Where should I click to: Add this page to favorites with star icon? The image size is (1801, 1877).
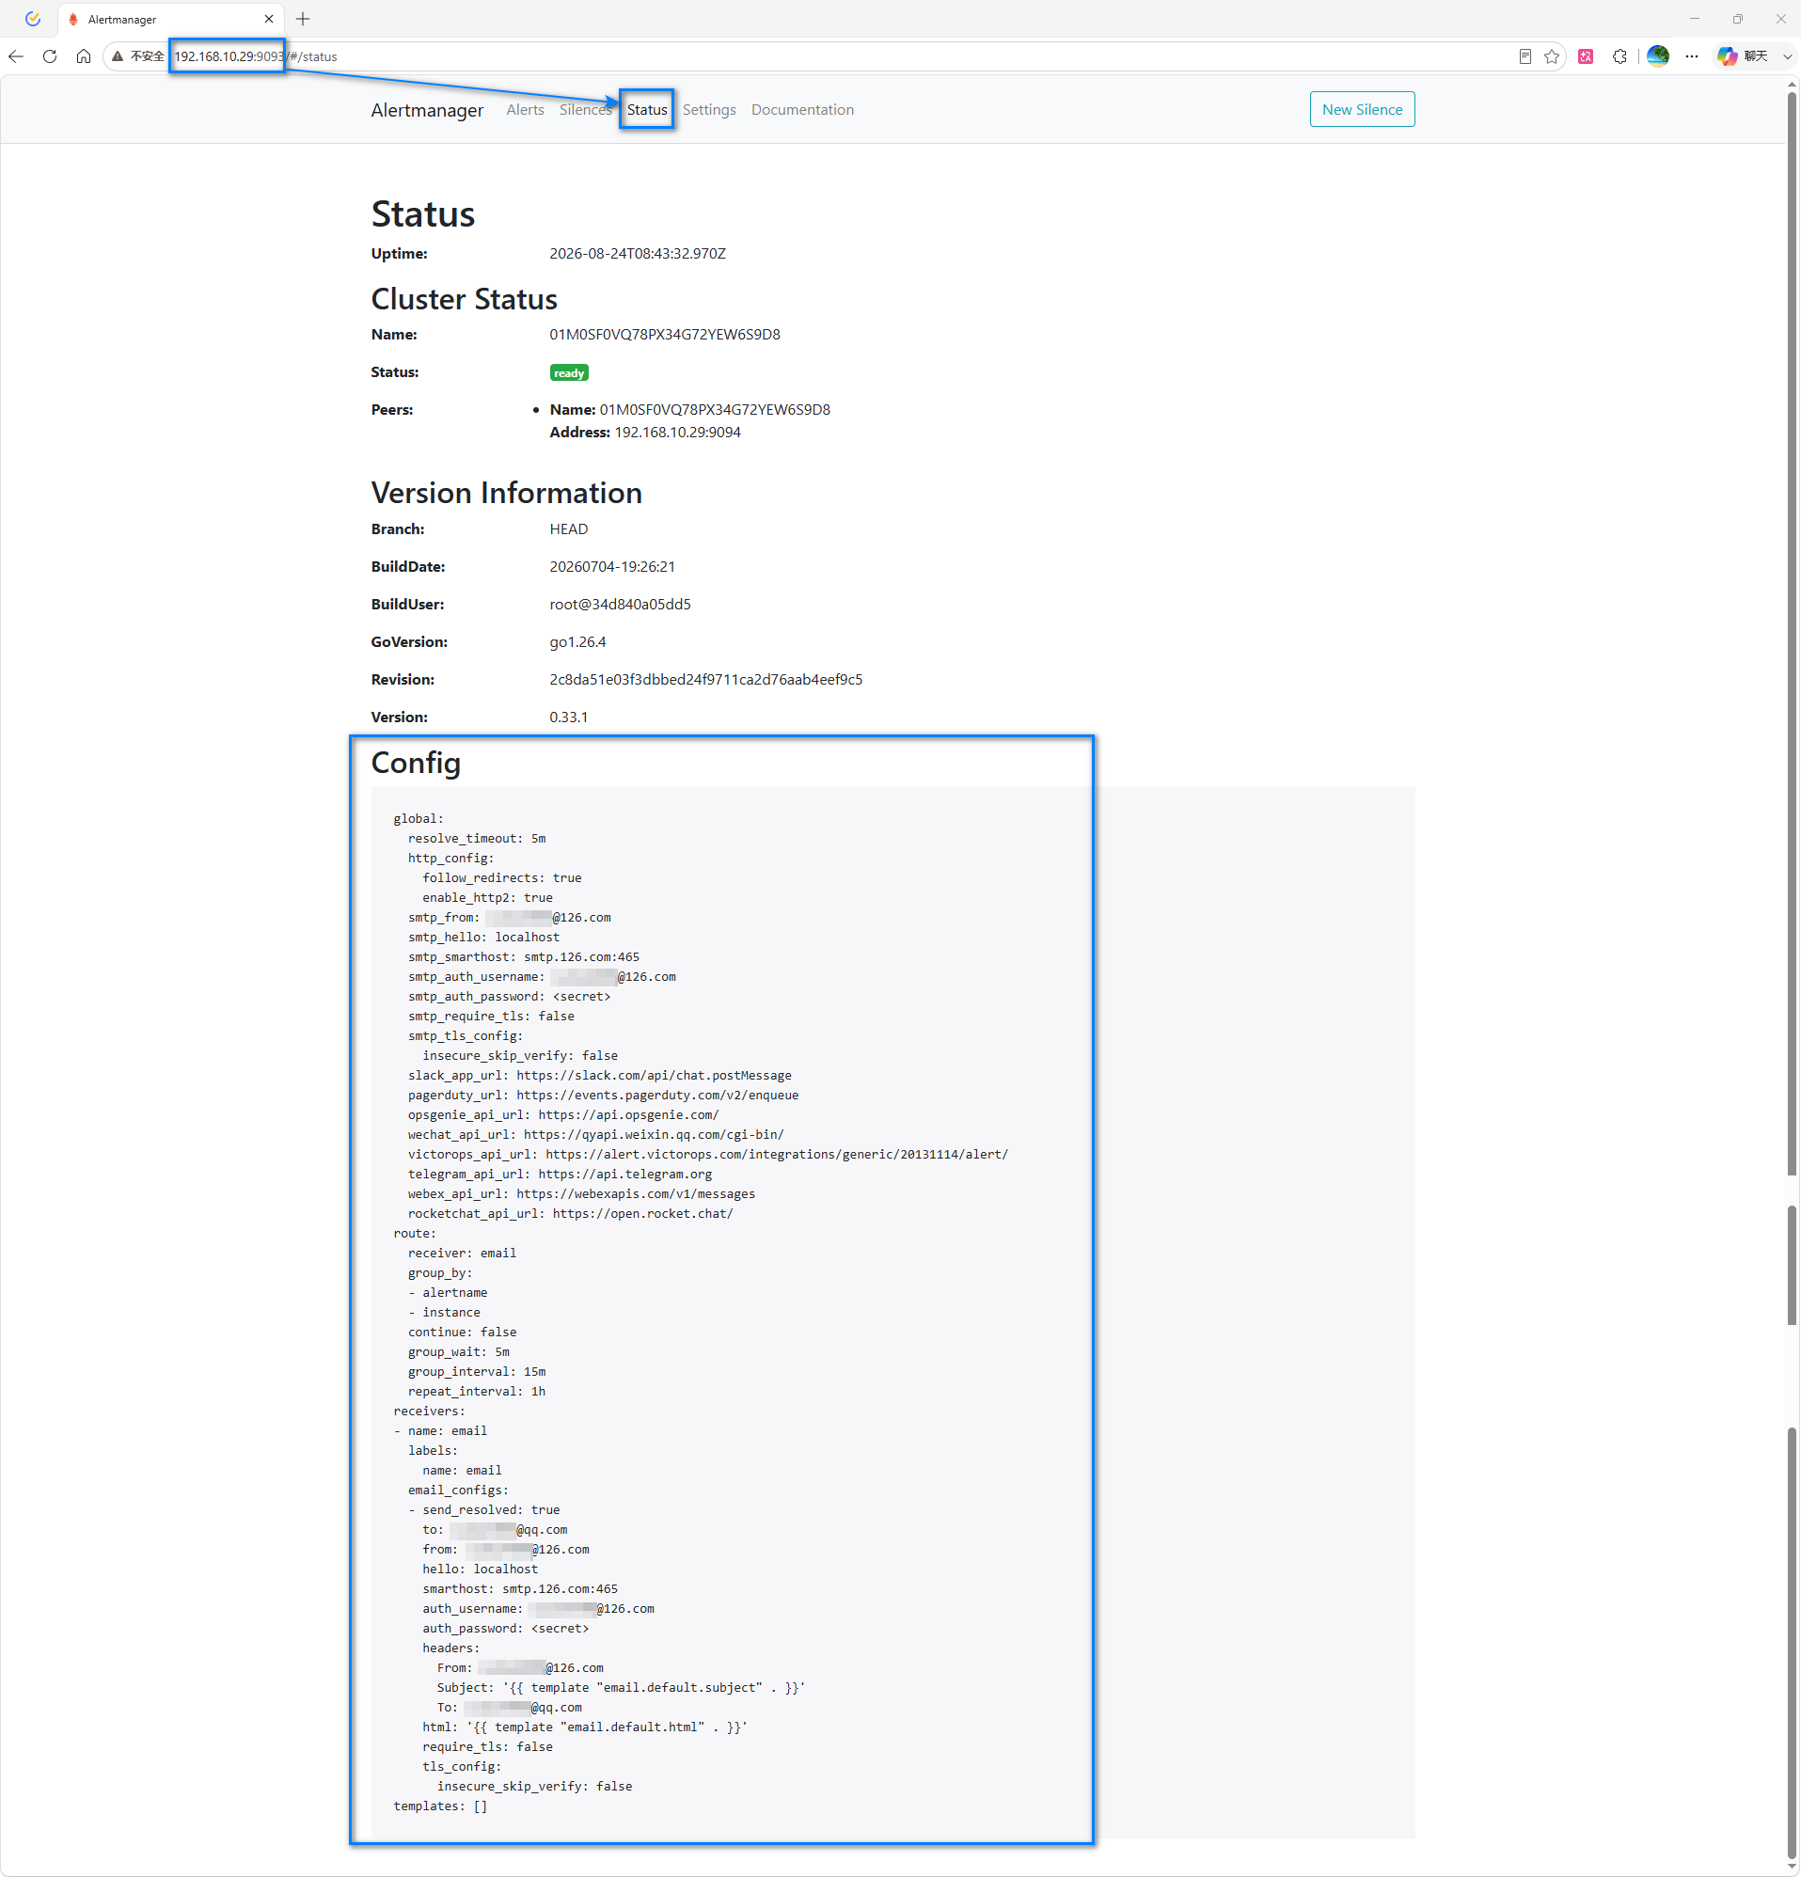pyautogui.click(x=1552, y=56)
